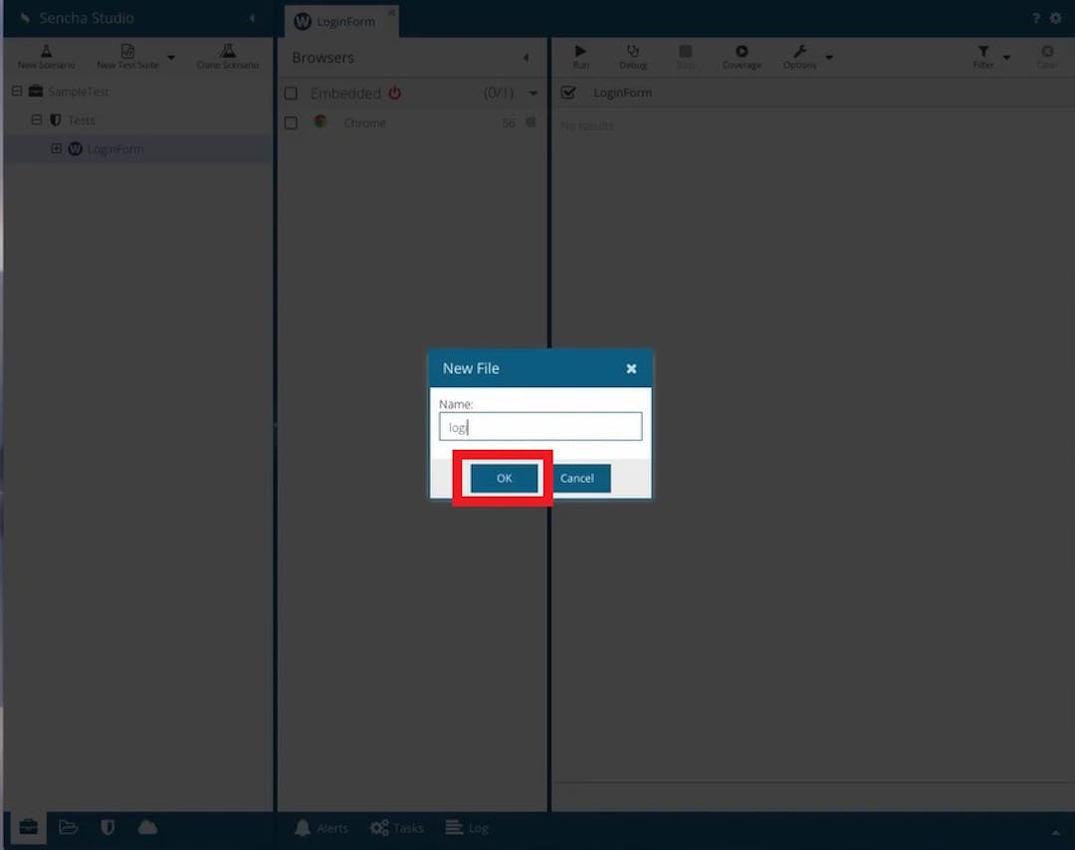
Task: Check the Chrome browser checkbox
Action: tap(291, 123)
